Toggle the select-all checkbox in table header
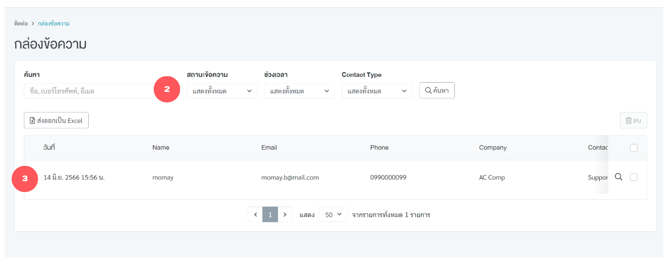 pos(633,147)
